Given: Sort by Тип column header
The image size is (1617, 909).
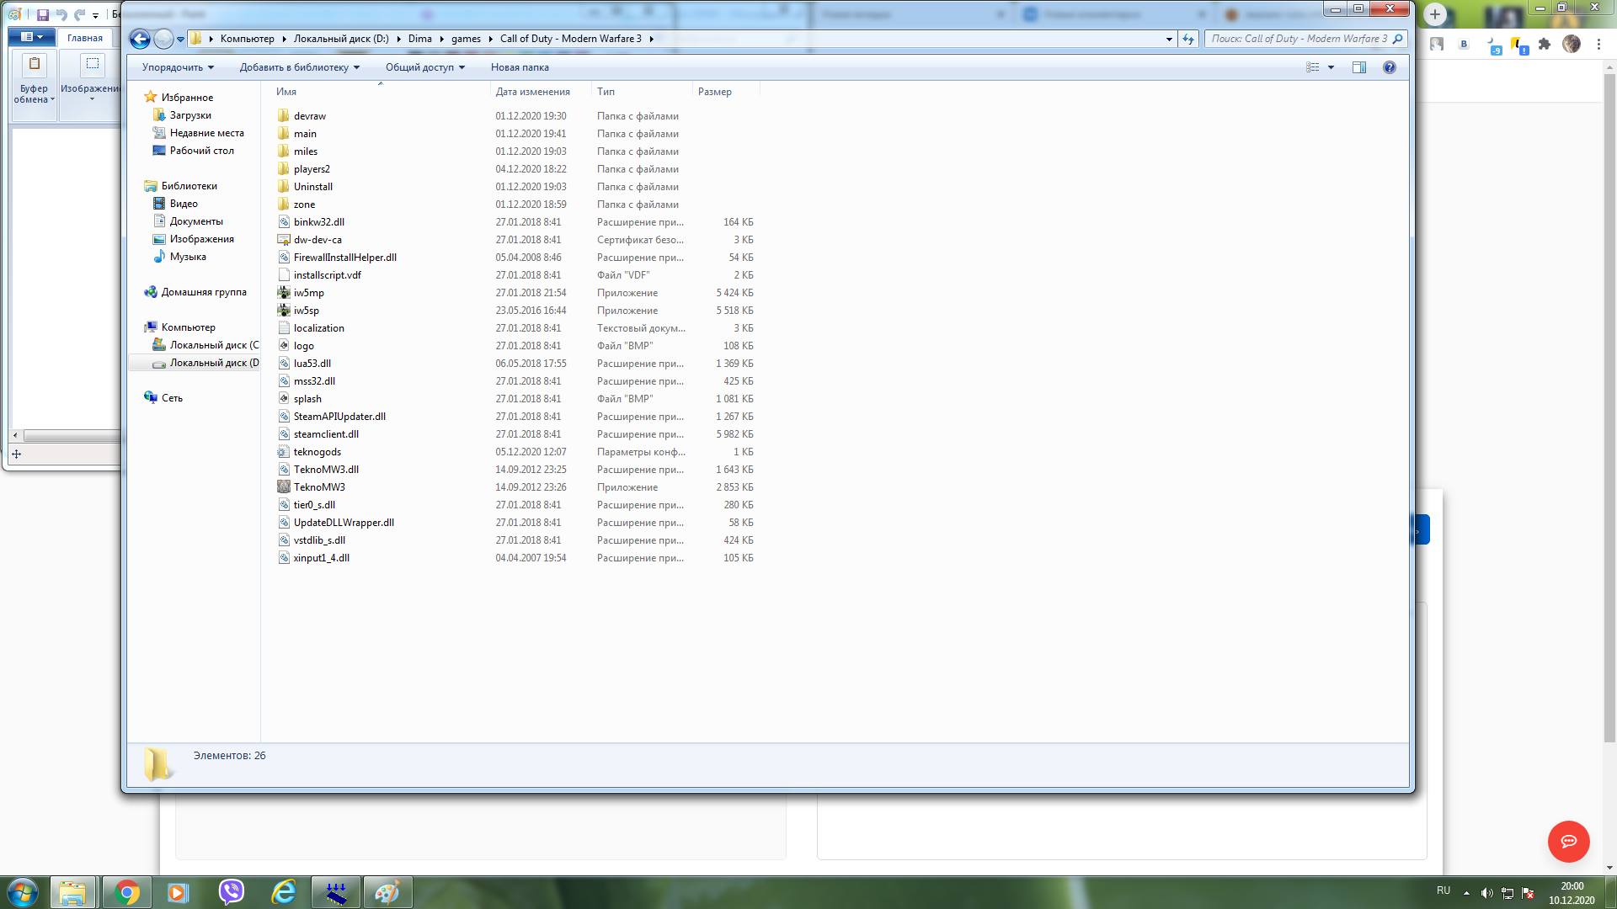Looking at the screenshot, I should (642, 92).
